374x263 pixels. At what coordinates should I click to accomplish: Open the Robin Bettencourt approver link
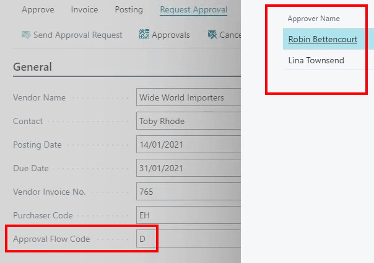coord(322,39)
